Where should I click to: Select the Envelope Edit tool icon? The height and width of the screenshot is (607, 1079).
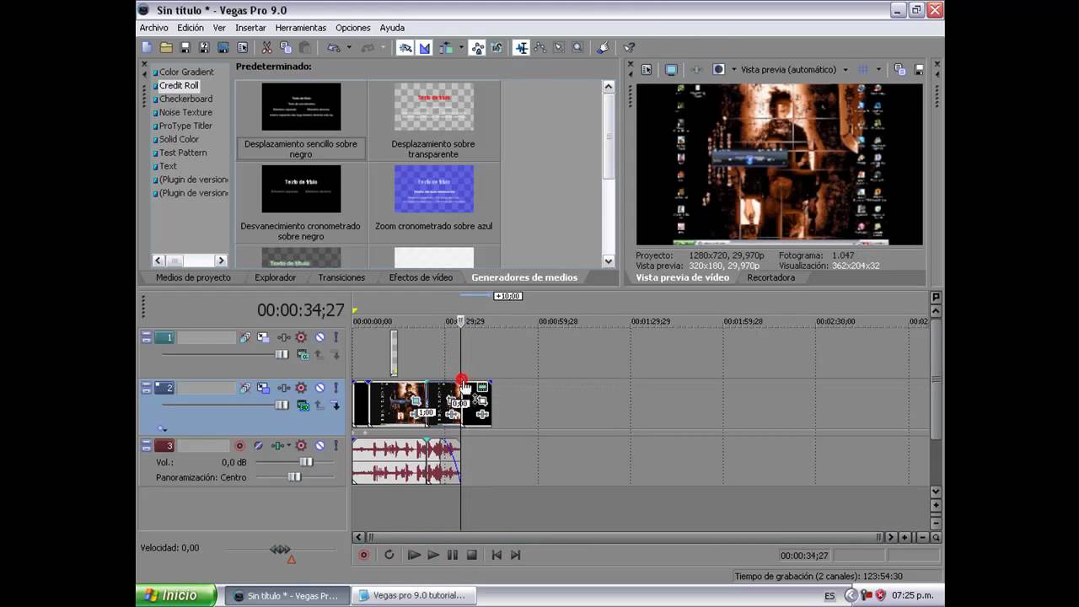pyautogui.click(x=539, y=48)
